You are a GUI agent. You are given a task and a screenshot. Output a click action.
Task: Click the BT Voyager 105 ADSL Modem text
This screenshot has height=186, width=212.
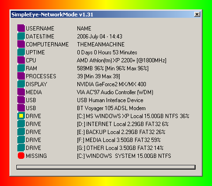click(x=111, y=108)
